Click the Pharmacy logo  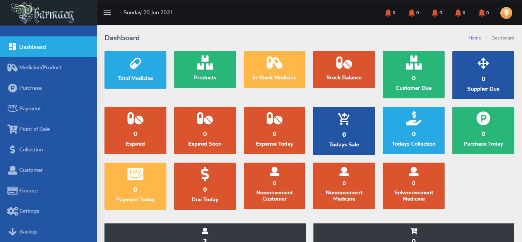[42, 12]
